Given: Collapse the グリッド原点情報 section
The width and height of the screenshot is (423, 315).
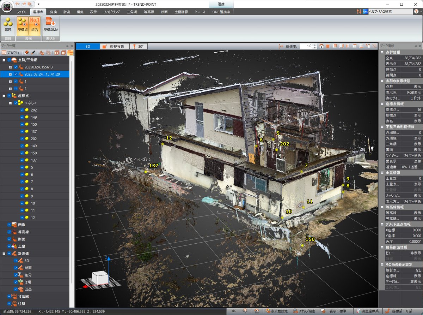Looking at the screenshot, I should click(382, 224).
